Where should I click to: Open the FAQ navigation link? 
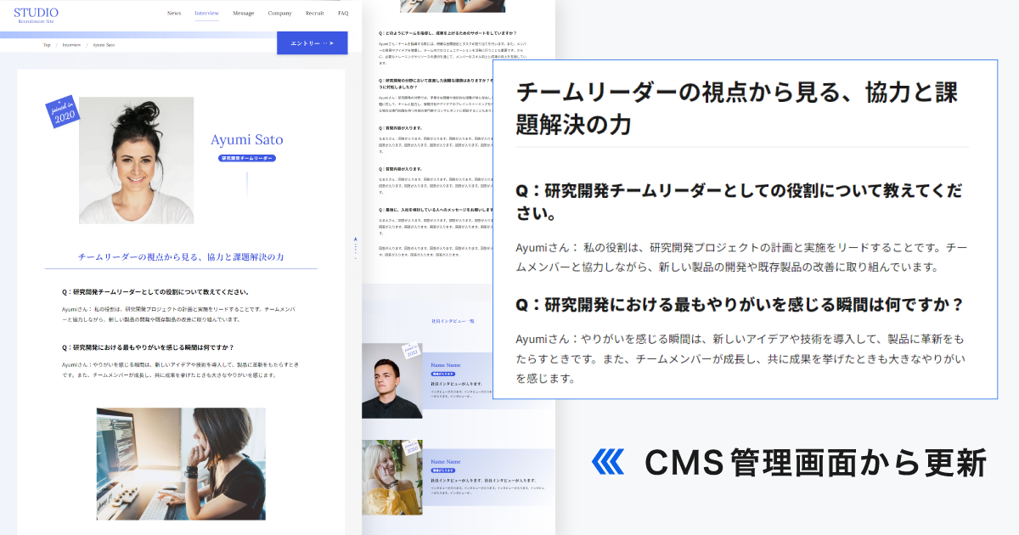[x=343, y=14]
